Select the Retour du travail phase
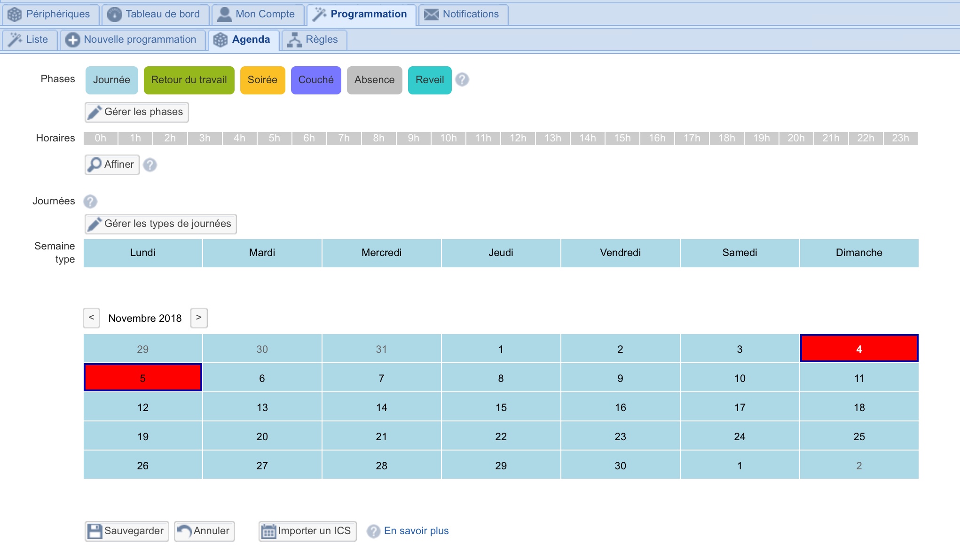 click(189, 80)
